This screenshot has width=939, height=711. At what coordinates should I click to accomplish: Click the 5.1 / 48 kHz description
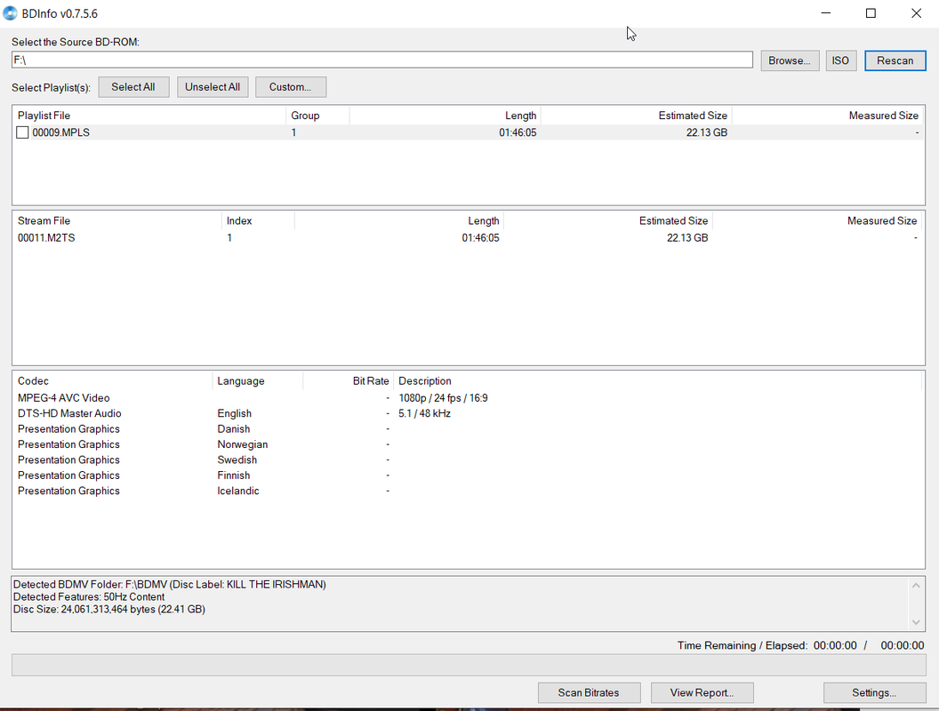pos(424,413)
